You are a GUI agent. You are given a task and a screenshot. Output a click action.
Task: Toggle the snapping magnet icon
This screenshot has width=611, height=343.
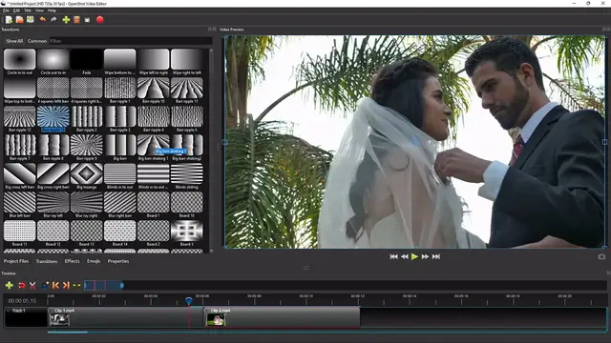point(21,286)
